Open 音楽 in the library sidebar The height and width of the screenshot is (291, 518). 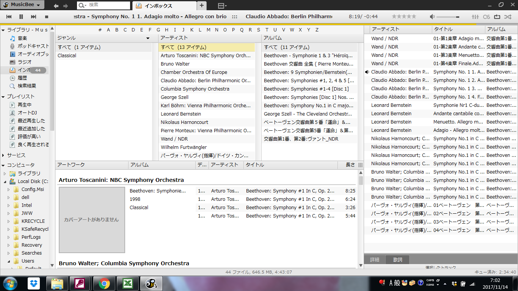tap(22, 38)
